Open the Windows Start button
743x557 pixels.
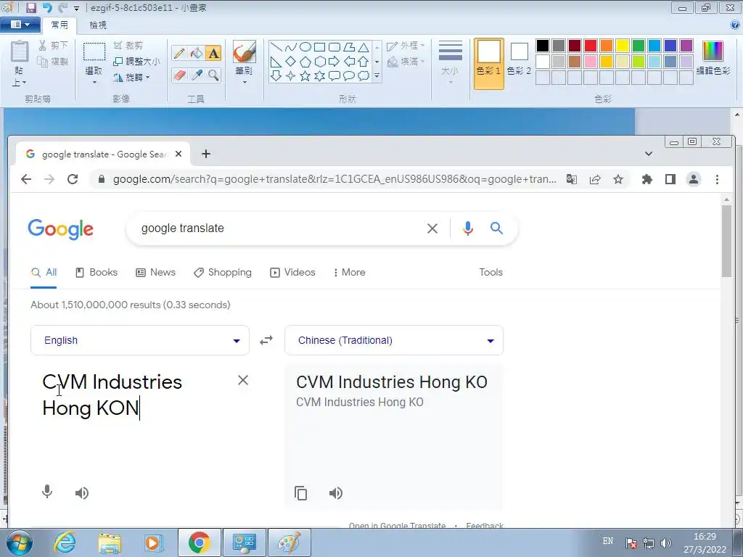pyautogui.click(x=19, y=542)
